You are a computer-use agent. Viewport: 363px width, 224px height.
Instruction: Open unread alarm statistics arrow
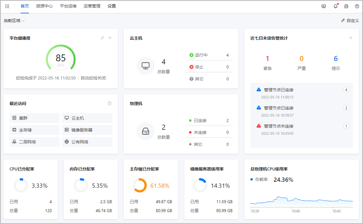pos(351,38)
